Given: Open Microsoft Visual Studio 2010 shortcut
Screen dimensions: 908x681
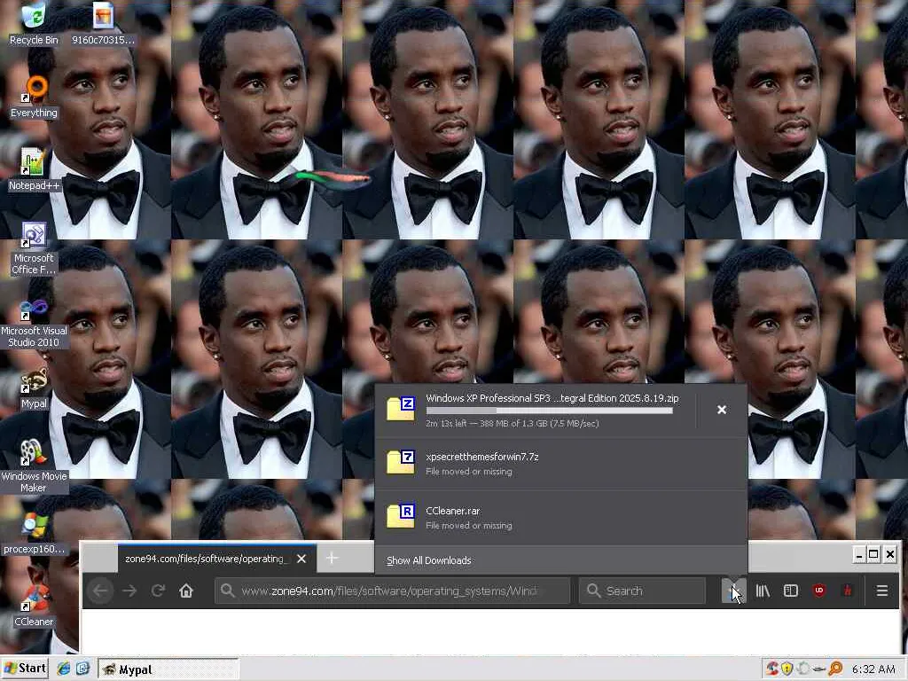Looking at the screenshot, I should click(34, 322).
